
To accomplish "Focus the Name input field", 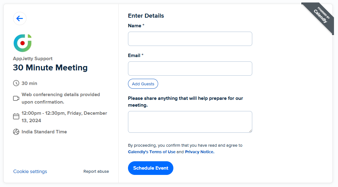I will point(190,39).
